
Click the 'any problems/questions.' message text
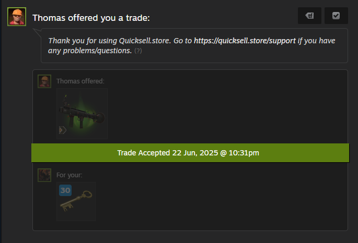[90, 51]
